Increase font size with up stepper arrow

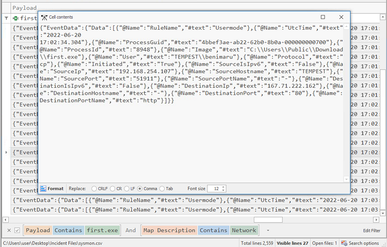pyautogui.click(x=223, y=187)
